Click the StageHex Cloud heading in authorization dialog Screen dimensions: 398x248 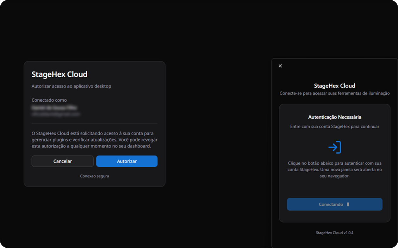pos(59,74)
